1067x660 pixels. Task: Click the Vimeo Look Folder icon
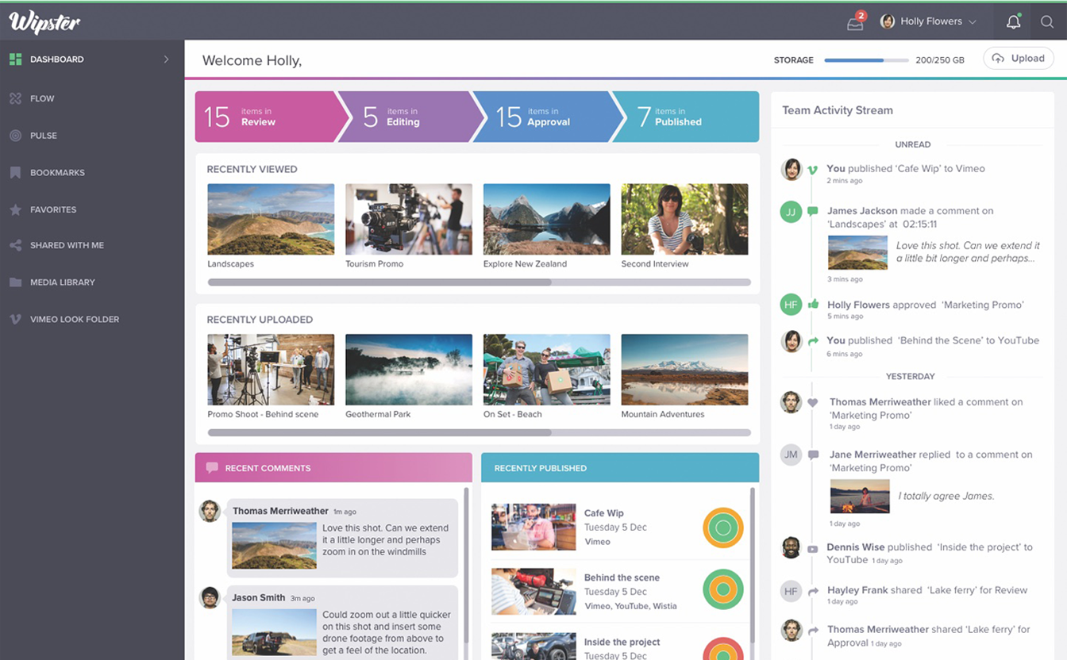pos(15,319)
